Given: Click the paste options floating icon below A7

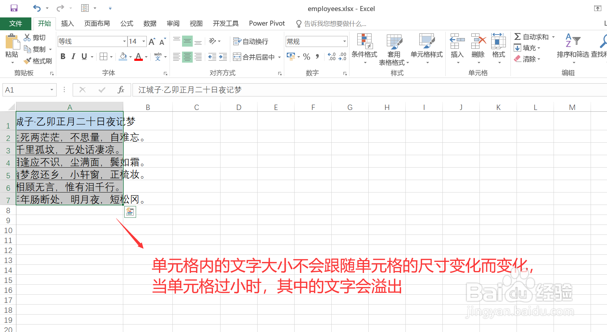Looking at the screenshot, I should [x=130, y=212].
